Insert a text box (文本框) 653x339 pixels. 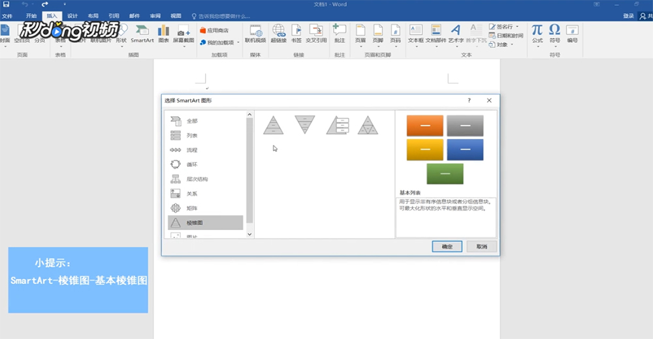coord(415,35)
